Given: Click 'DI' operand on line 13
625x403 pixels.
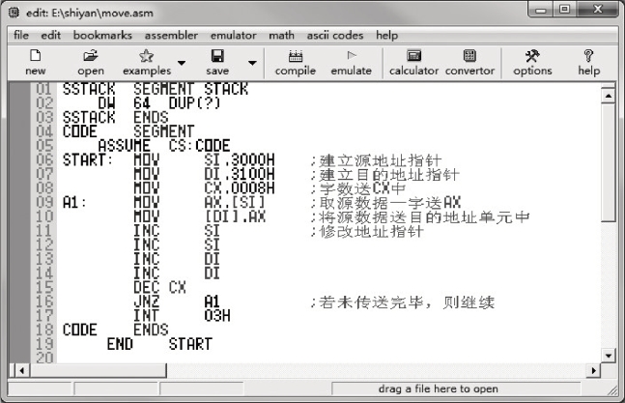Looking at the screenshot, I should [212, 259].
